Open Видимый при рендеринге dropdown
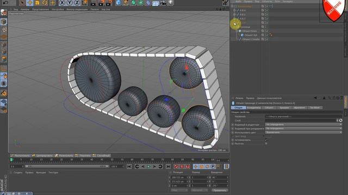Screen dimensions: 348x195 coord(303,128)
